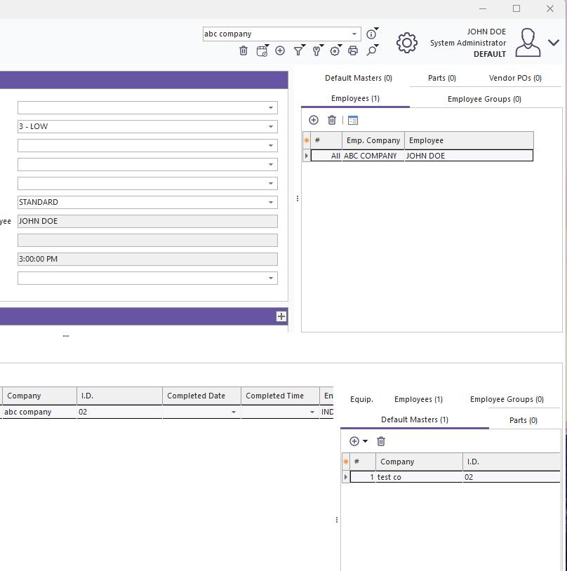Switch to the Vendor POs (0) tab
Viewport: 567px width, 571px height.
514,78
